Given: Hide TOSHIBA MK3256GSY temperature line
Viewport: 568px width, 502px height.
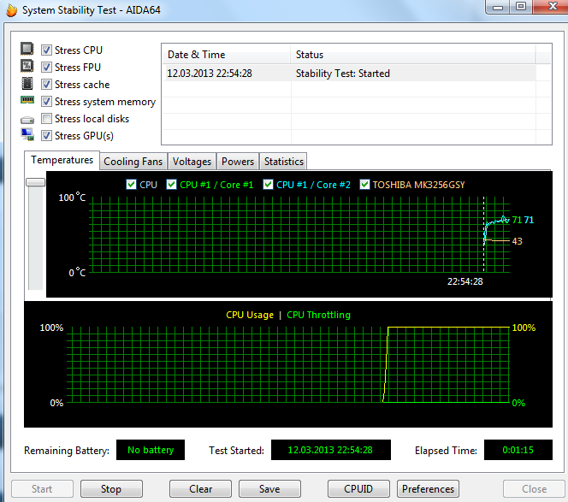Looking at the screenshot, I should [364, 185].
